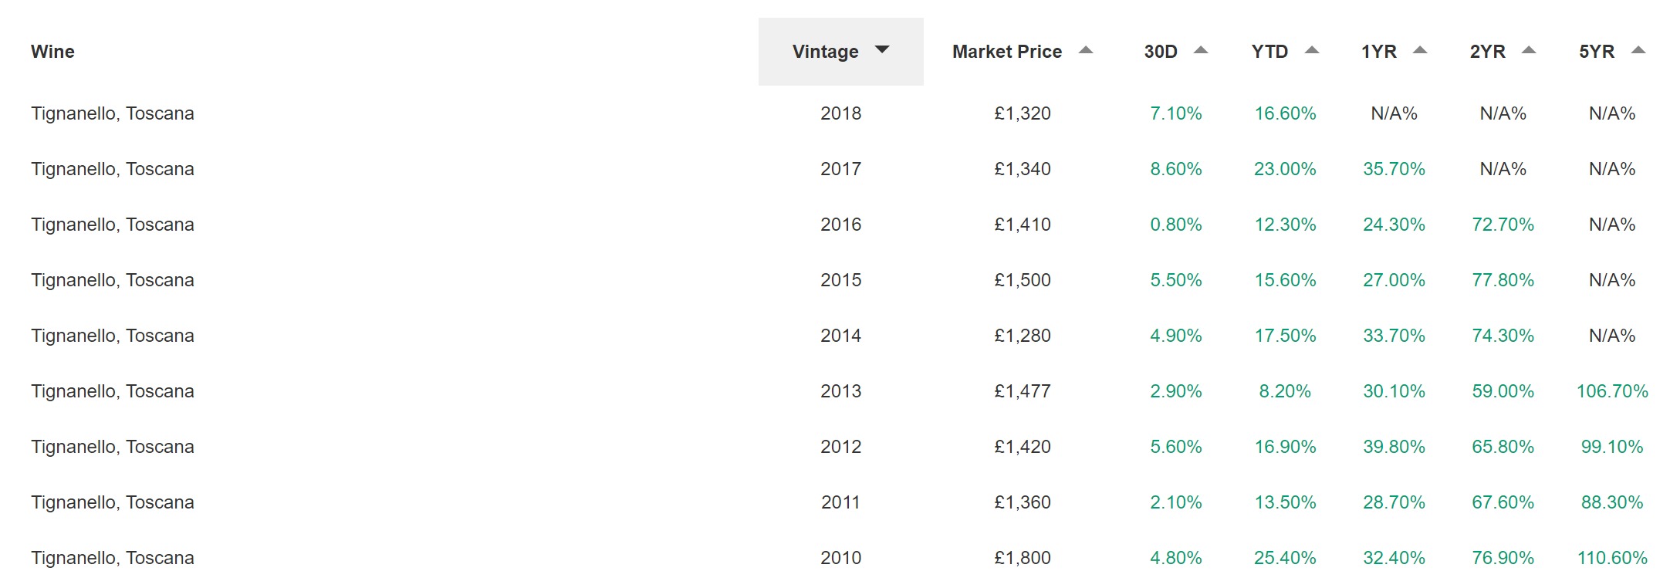This screenshot has height=588, width=1670.
Task: Click the 5YR column sort arrow
Action: (x=1638, y=50)
